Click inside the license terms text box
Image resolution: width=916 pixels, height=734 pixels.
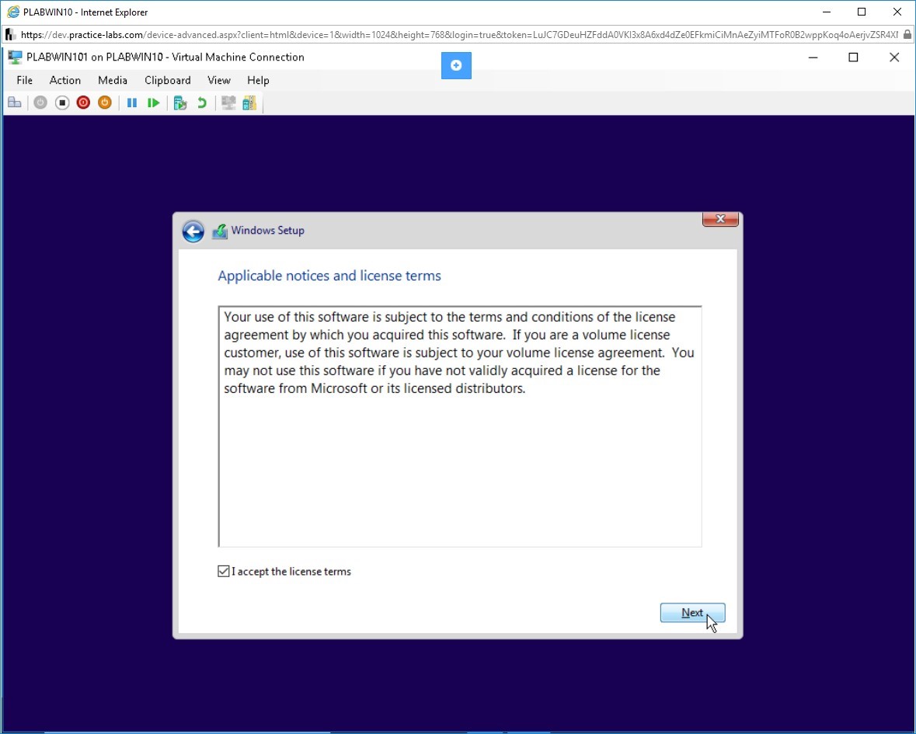point(460,426)
